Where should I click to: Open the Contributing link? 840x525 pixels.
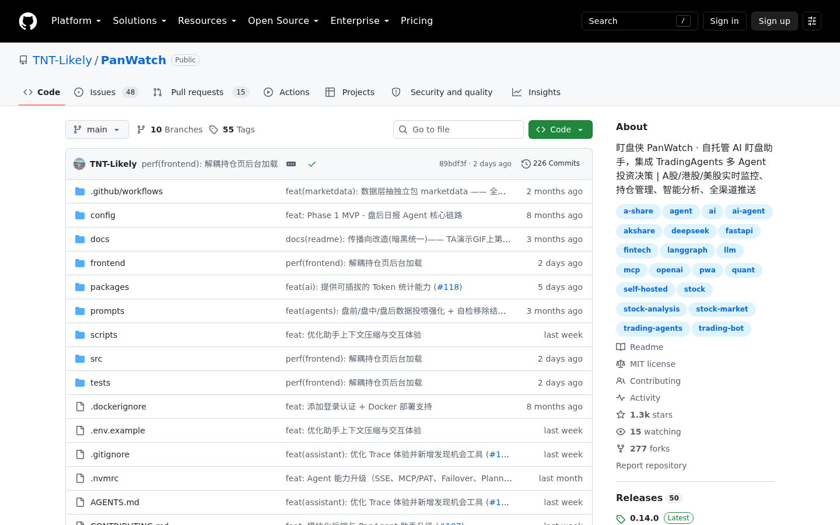[648, 381]
